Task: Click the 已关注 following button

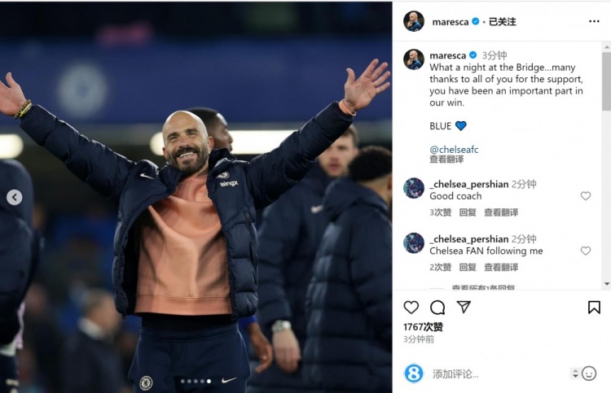Action: 503,22
